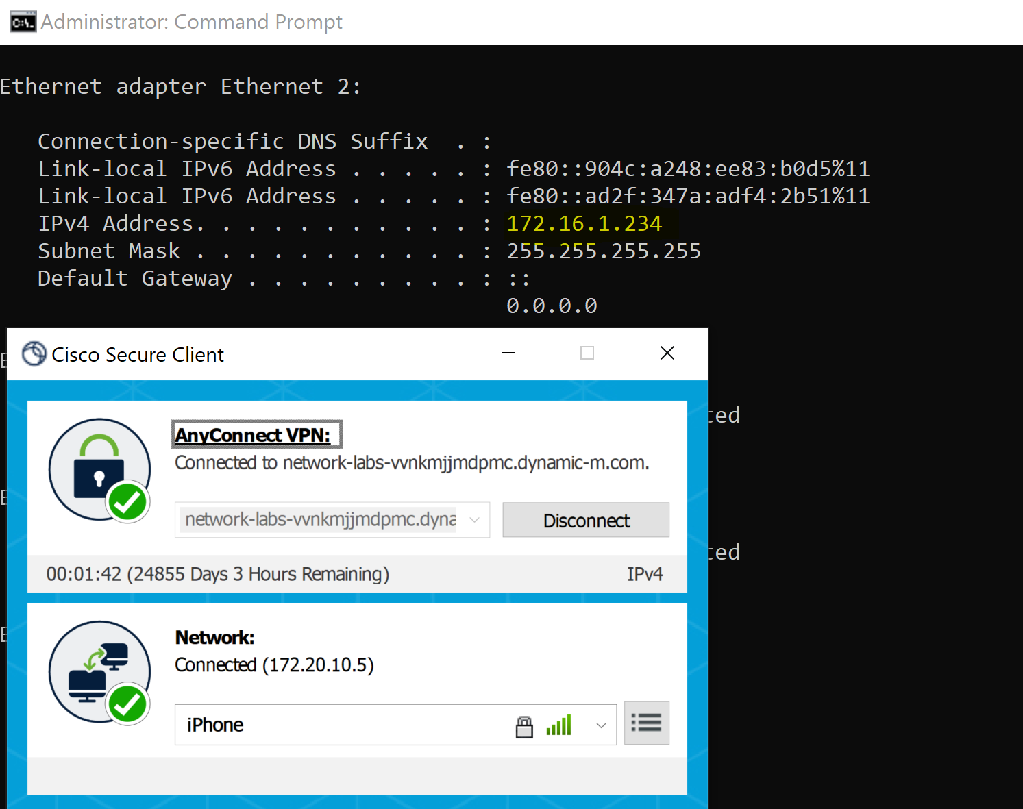Click the IPv4 label in VPN status bar
Image resolution: width=1023 pixels, height=809 pixels.
coord(645,574)
